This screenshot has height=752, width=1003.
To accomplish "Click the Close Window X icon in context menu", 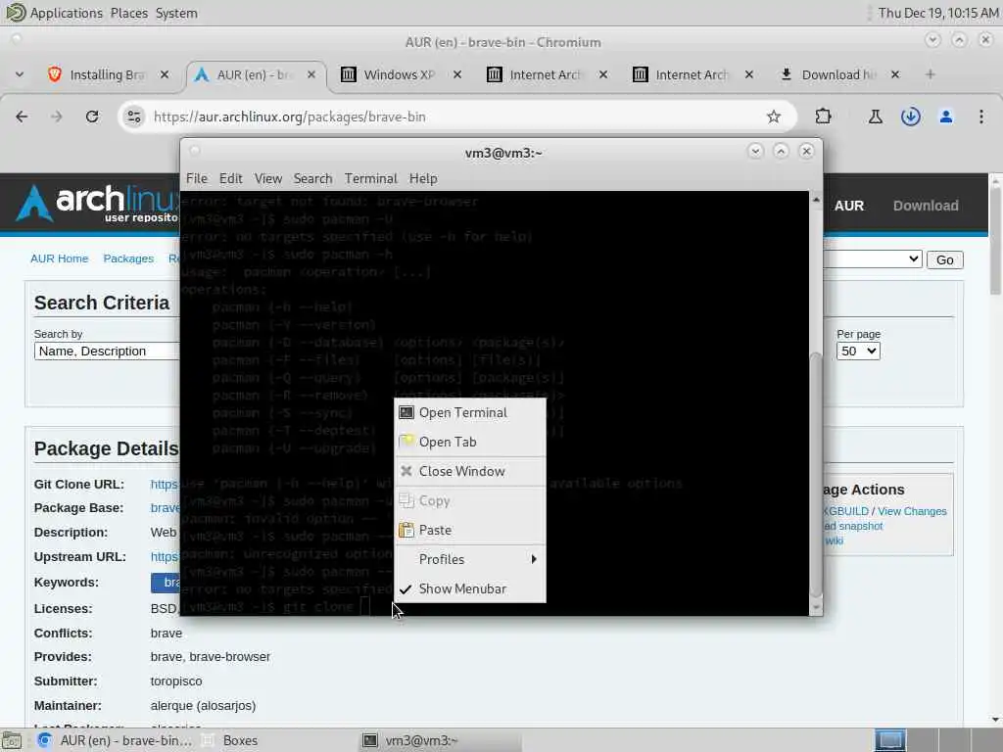I will coord(406,471).
